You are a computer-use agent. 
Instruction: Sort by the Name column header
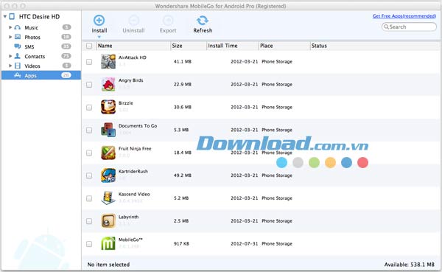click(x=133, y=46)
